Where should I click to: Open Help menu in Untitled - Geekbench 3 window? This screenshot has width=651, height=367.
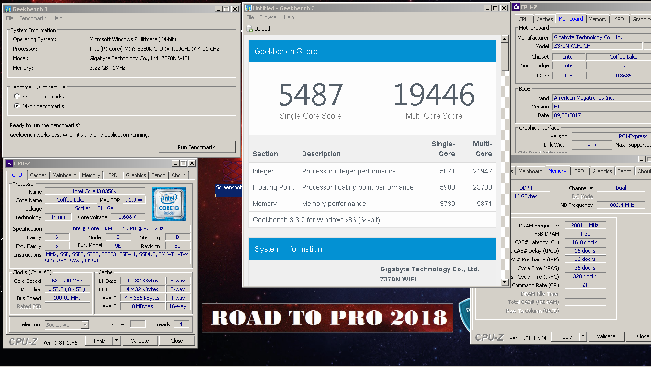click(x=289, y=17)
